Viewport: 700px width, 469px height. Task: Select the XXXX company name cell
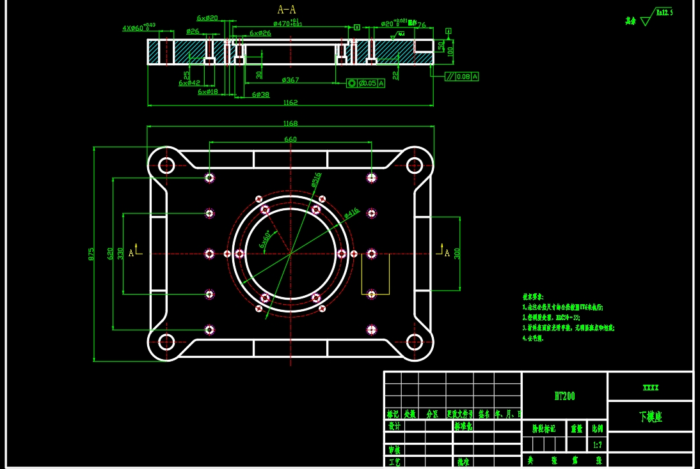pos(651,387)
